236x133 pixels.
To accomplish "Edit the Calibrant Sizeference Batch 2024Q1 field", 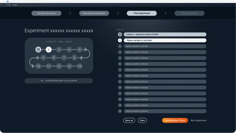I will coord(165,35).
